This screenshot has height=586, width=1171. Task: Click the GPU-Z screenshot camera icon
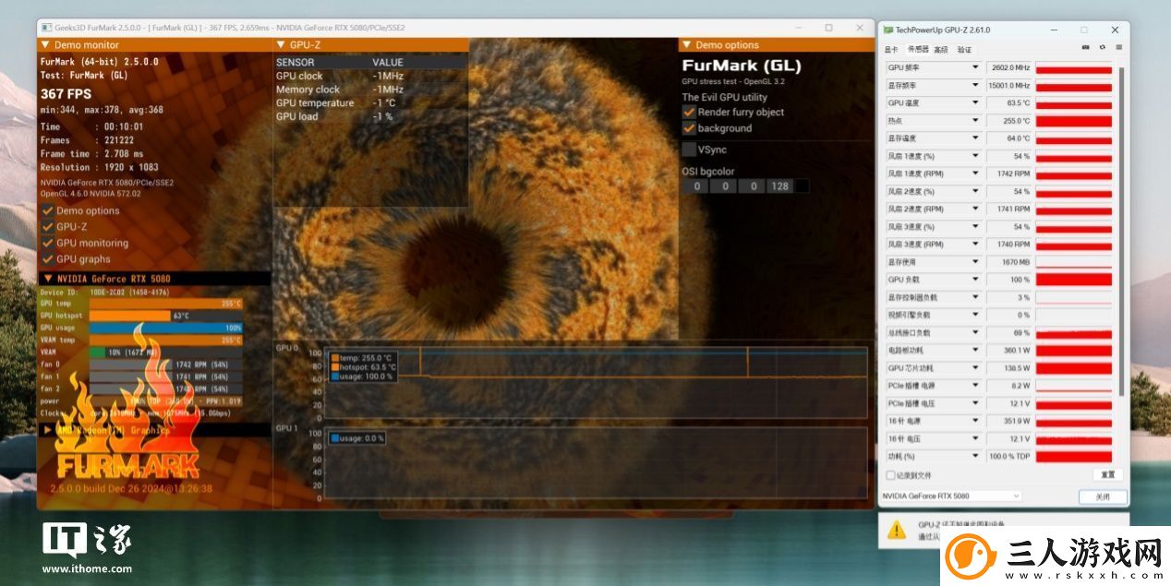(1085, 47)
